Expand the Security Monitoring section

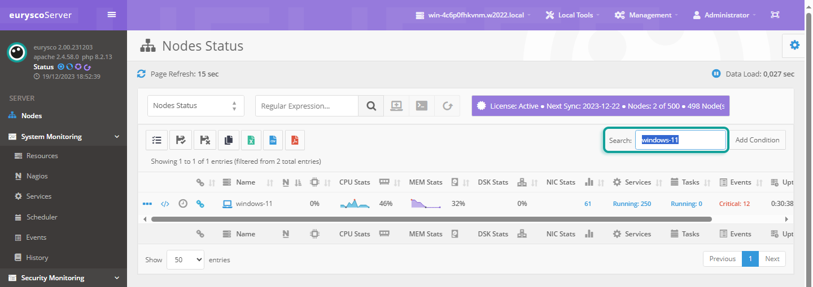pos(63,277)
